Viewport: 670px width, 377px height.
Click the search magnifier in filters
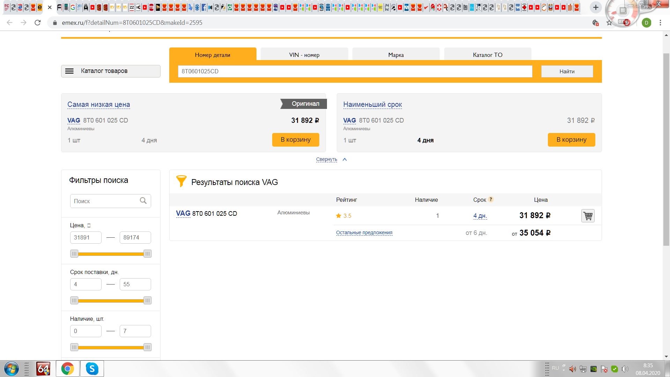tap(143, 201)
